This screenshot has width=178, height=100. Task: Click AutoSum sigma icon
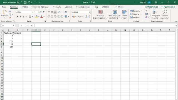click(147, 11)
